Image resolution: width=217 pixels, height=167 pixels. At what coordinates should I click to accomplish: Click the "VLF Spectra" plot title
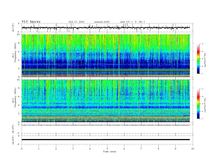coord(31,22)
